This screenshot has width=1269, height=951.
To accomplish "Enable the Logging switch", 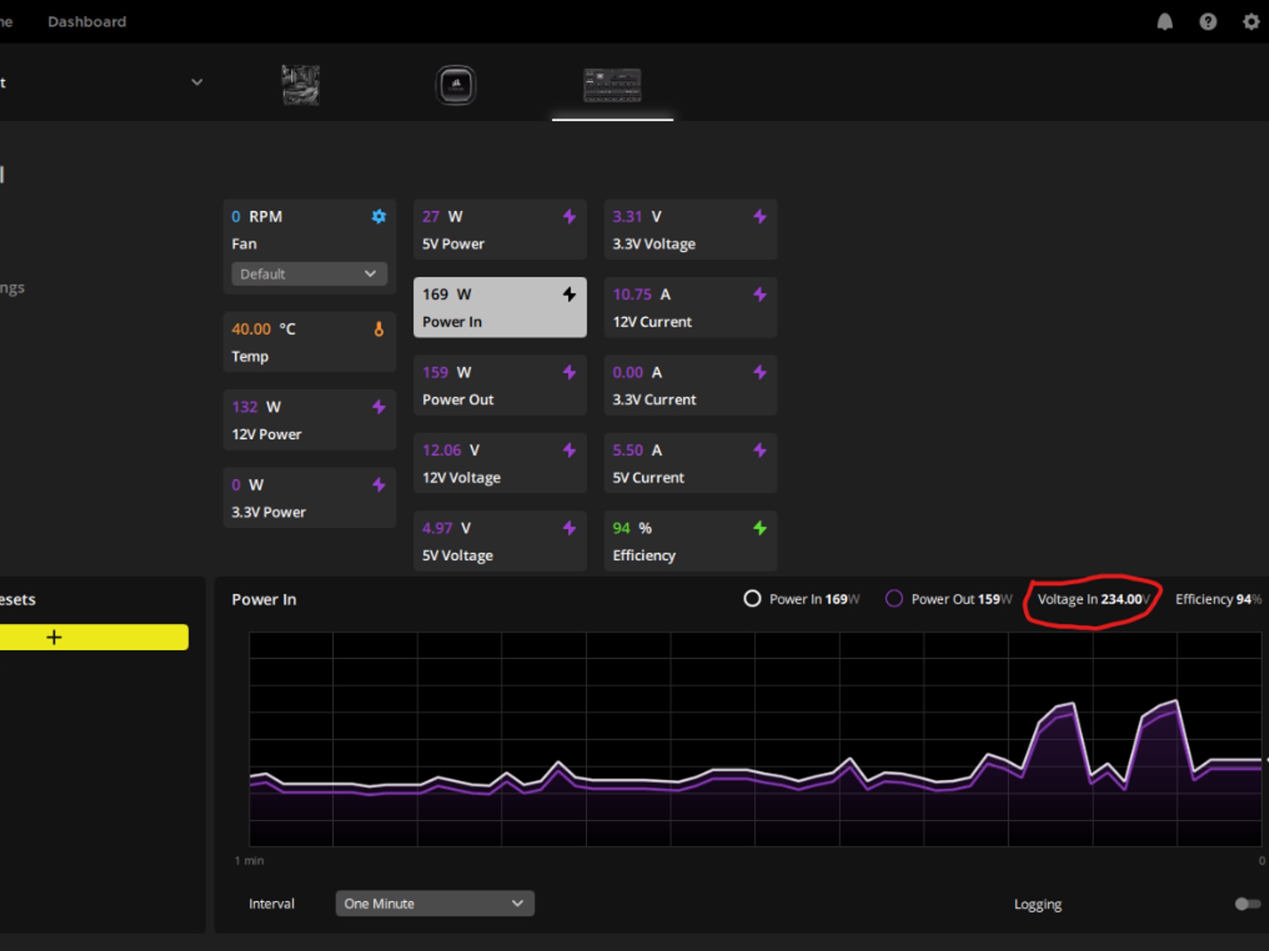I will point(1247,904).
